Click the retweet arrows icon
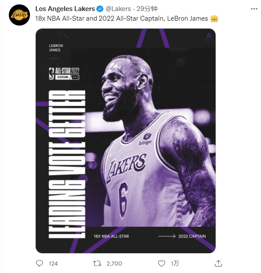 coord(97,263)
